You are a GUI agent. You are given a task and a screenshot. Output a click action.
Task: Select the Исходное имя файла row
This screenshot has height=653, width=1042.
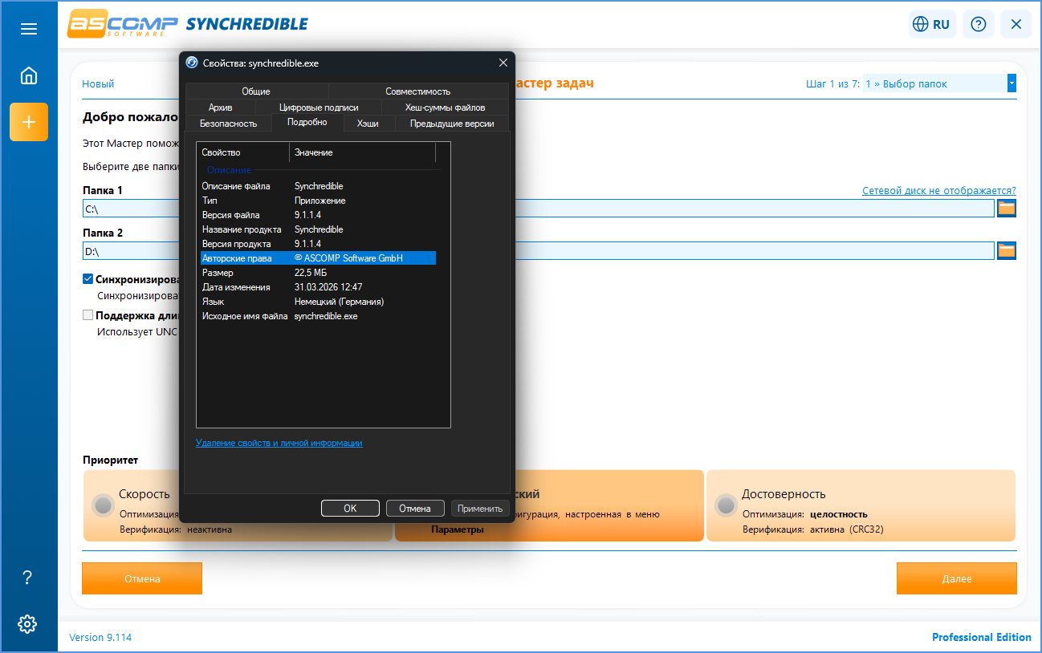[318, 316]
